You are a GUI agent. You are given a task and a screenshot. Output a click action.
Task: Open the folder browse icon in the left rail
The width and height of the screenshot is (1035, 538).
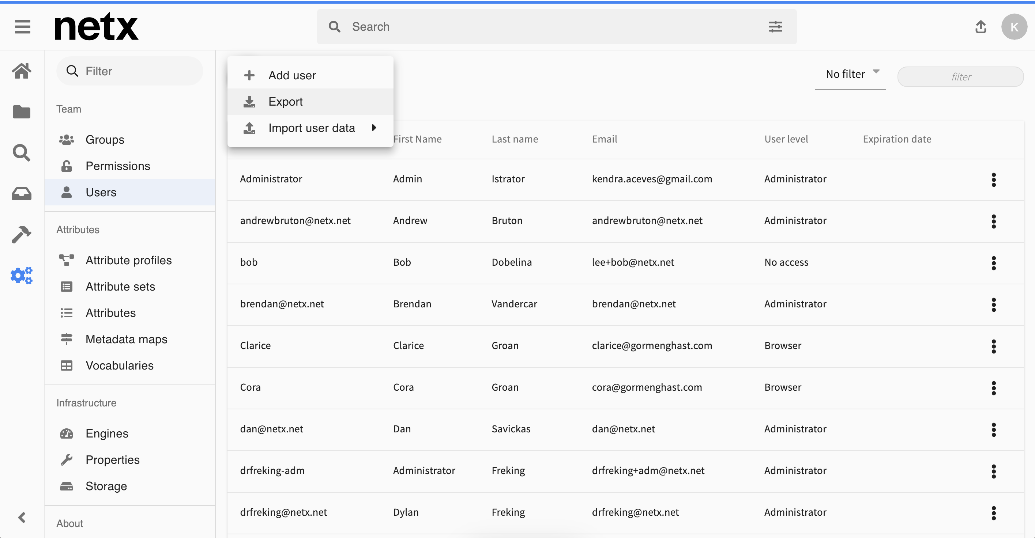pos(22,112)
